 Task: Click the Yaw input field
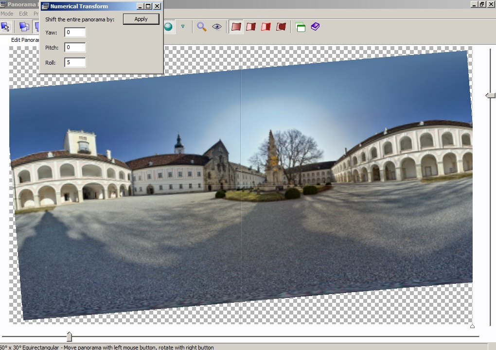click(75, 33)
